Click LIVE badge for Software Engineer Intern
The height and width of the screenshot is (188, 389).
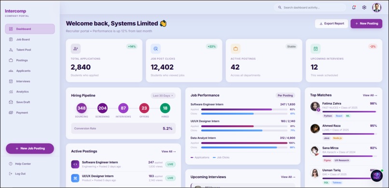pos(170,164)
